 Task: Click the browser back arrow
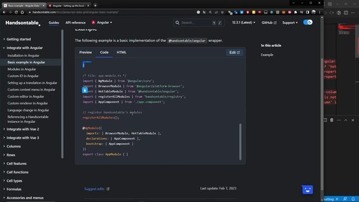pos(4,12)
